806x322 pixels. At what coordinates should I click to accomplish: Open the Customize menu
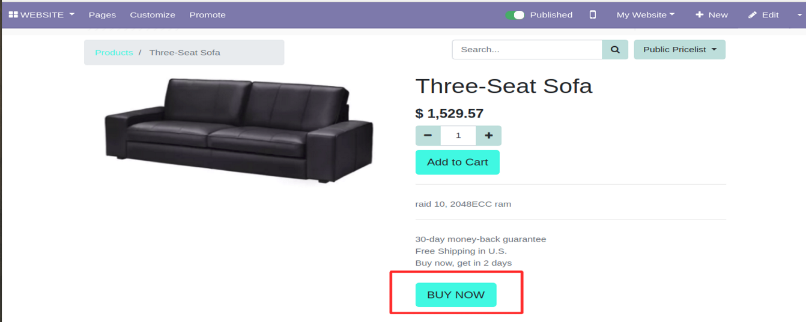click(153, 15)
